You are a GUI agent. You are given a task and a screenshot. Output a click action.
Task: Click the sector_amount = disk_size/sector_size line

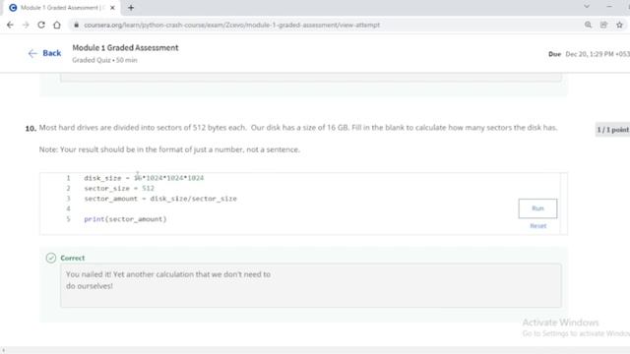160,199
